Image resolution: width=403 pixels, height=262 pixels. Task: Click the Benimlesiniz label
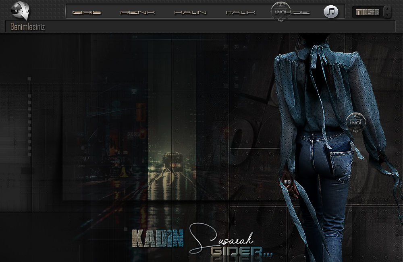[27, 27]
